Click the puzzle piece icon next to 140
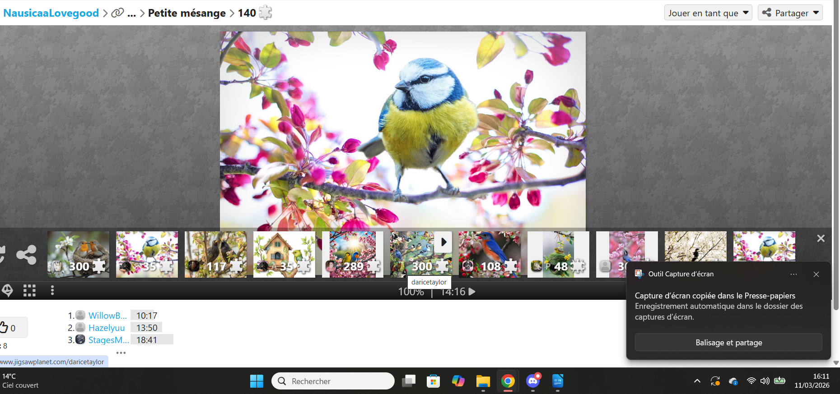Screen dimensions: 840x394 pos(266,13)
